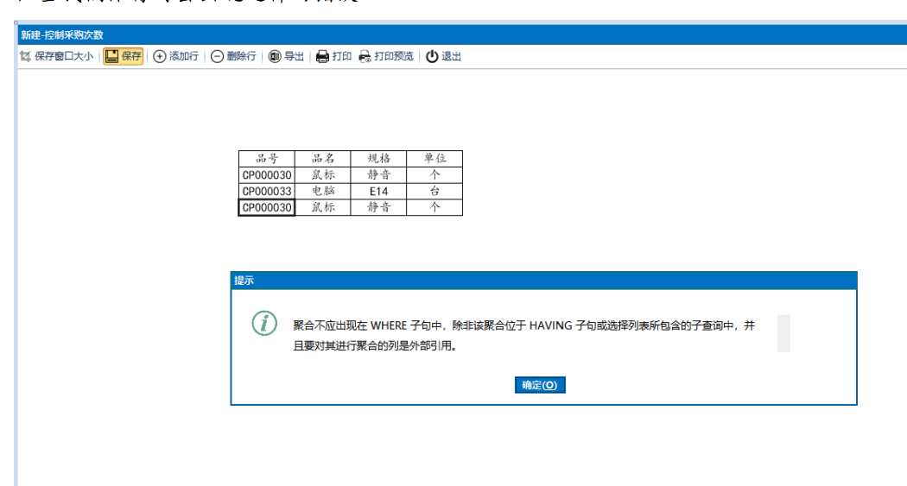The image size is (907, 486).
Task: Click the info icon in the prompt dialog
Action: pyautogui.click(x=264, y=324)
